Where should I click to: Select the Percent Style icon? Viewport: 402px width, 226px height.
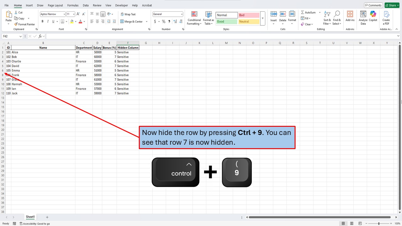click(x=164, y=21)
